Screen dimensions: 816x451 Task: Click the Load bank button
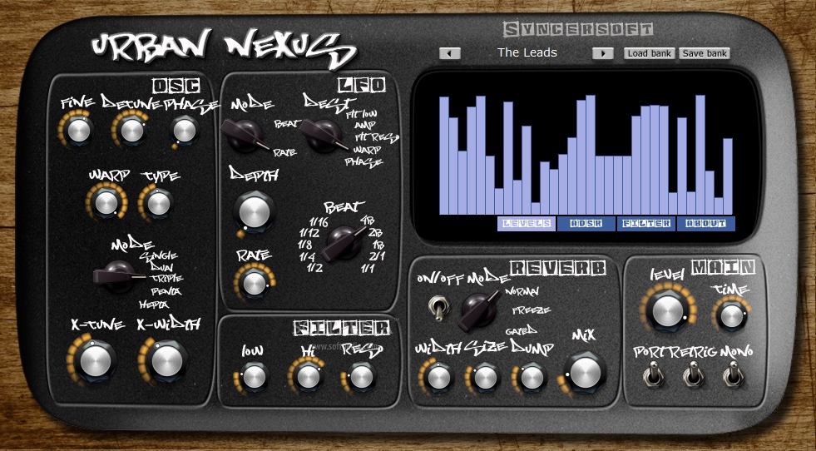(650, 53)
